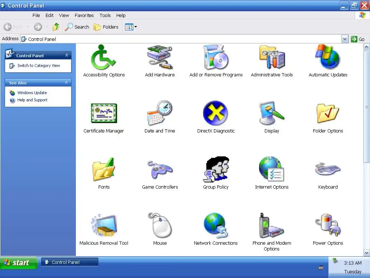Select Game Controllers icon

pos(160,170)
